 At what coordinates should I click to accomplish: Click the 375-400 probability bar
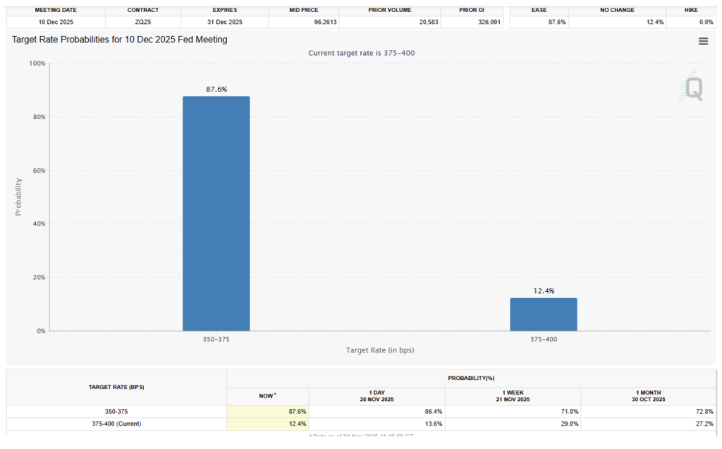pyautogui.click(x=543, y=314)
